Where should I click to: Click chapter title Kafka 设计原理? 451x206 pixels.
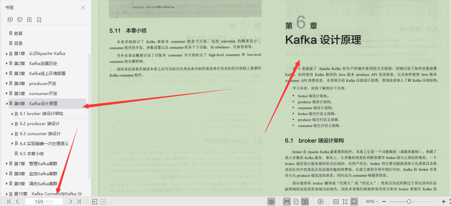pyautogui.click(x=323, y=40)
